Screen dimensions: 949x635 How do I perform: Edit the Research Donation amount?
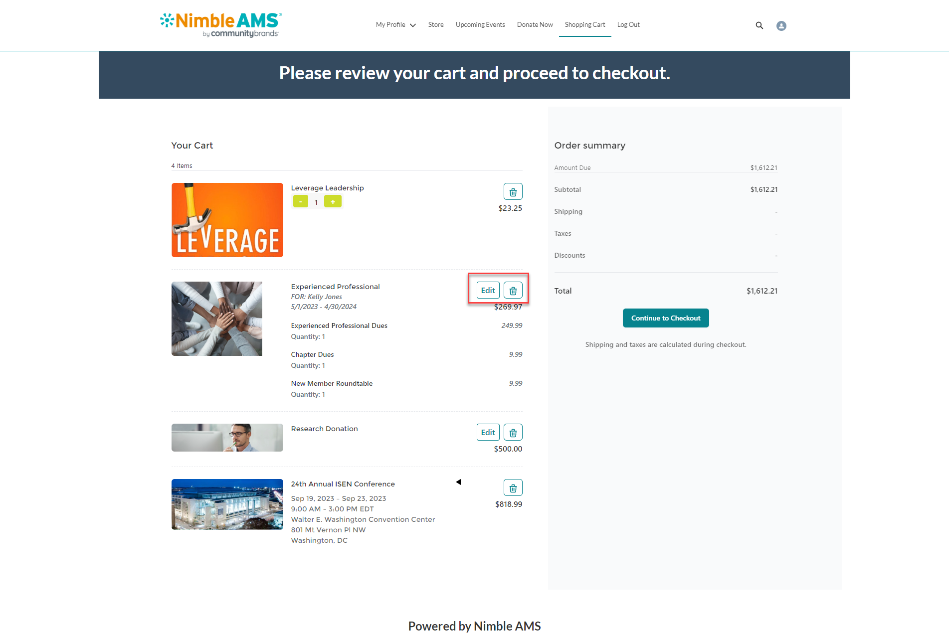point(488,433)
